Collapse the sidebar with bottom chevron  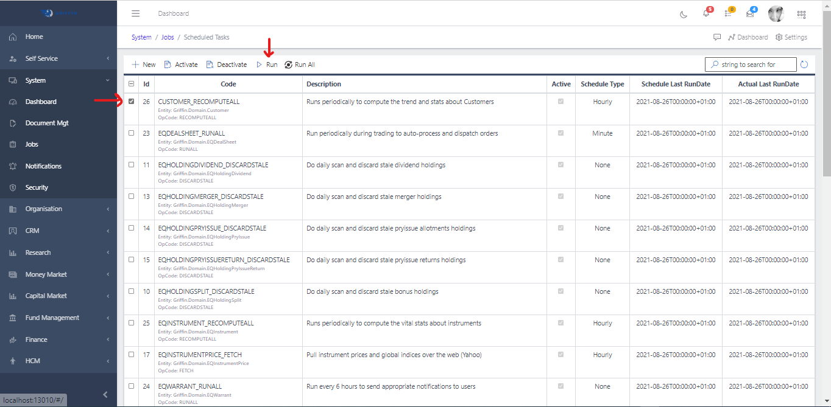(105, 394)
